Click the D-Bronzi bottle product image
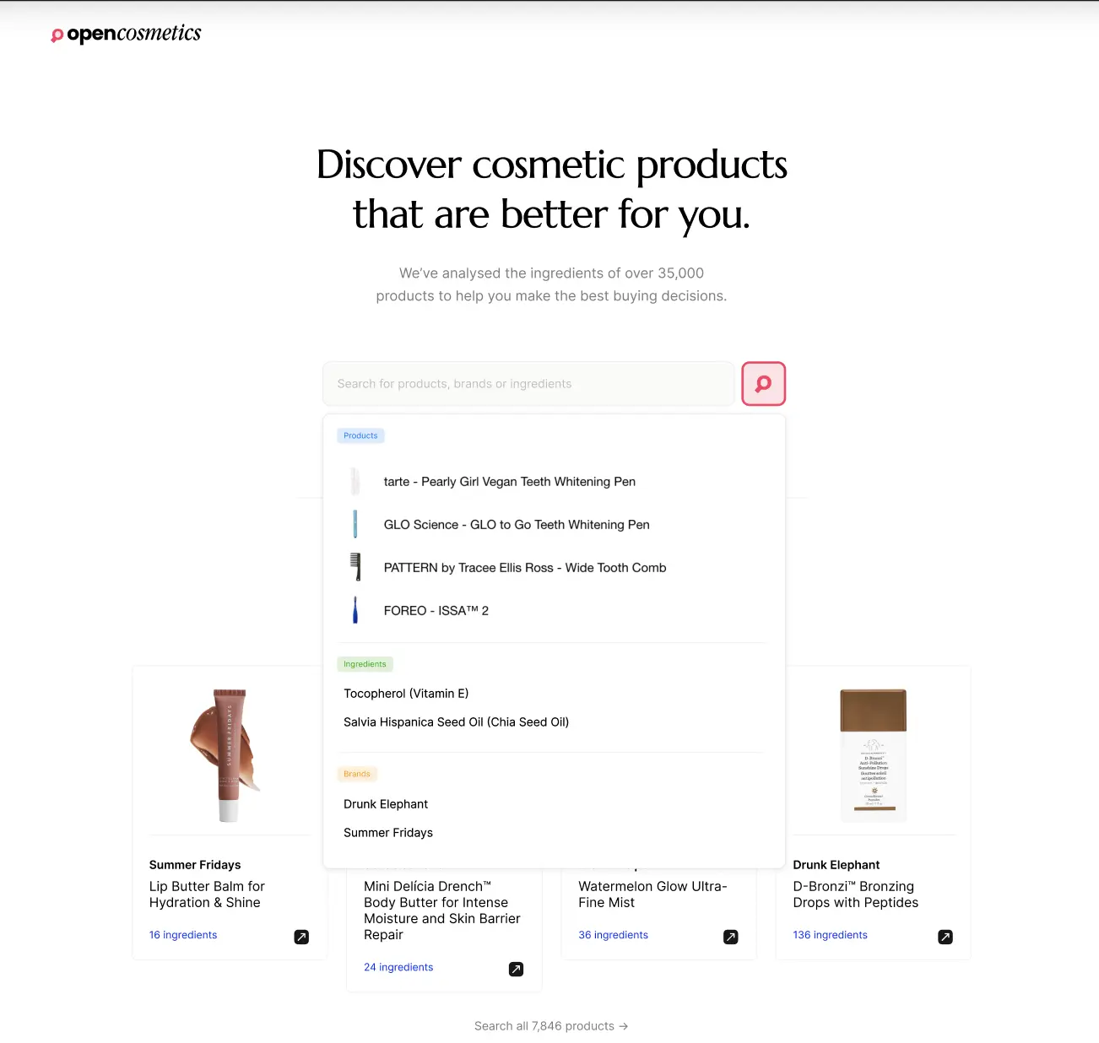This screenshot has height=1043, width=1099. (x=874, y=755)
